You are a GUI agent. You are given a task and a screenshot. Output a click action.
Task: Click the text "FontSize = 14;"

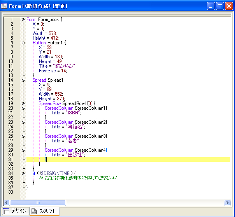(53, 71)
